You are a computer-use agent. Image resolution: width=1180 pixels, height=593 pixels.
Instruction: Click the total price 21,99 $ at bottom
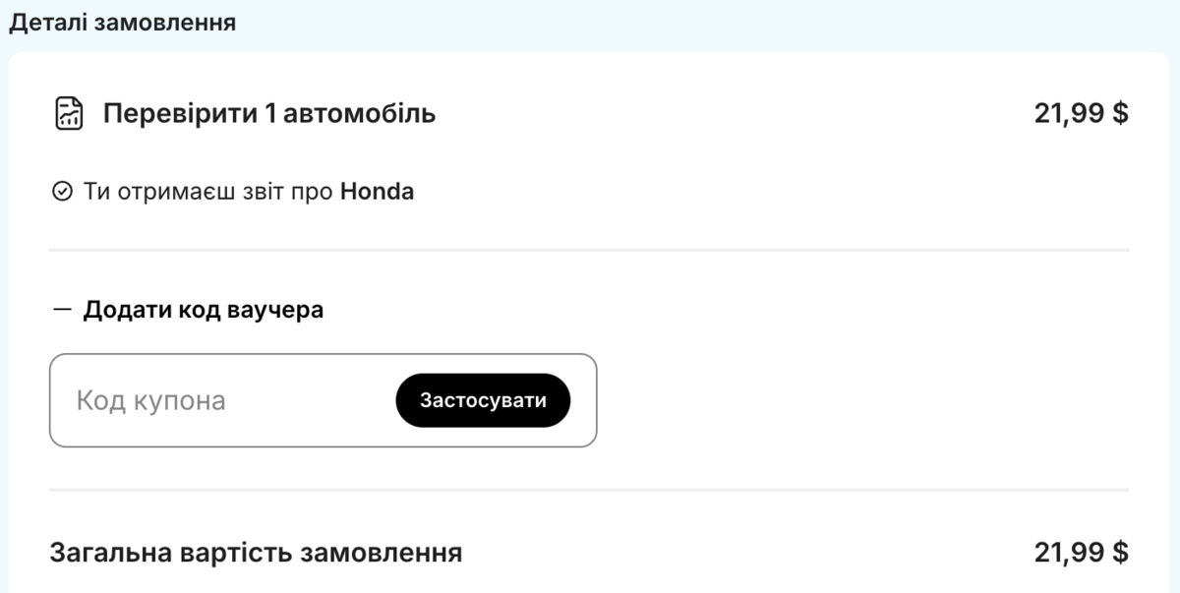[1082, 552]
